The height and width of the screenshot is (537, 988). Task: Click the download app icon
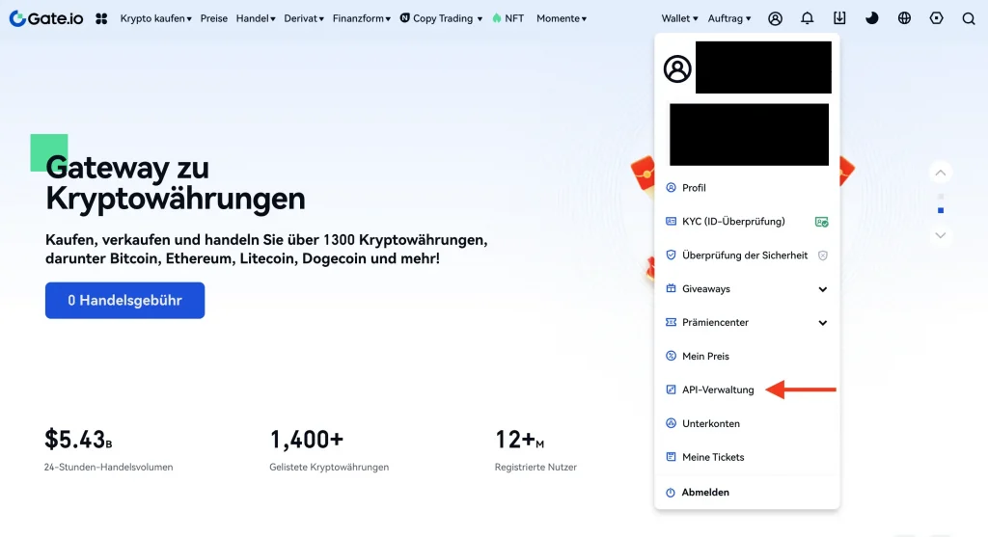click(839, 18)
